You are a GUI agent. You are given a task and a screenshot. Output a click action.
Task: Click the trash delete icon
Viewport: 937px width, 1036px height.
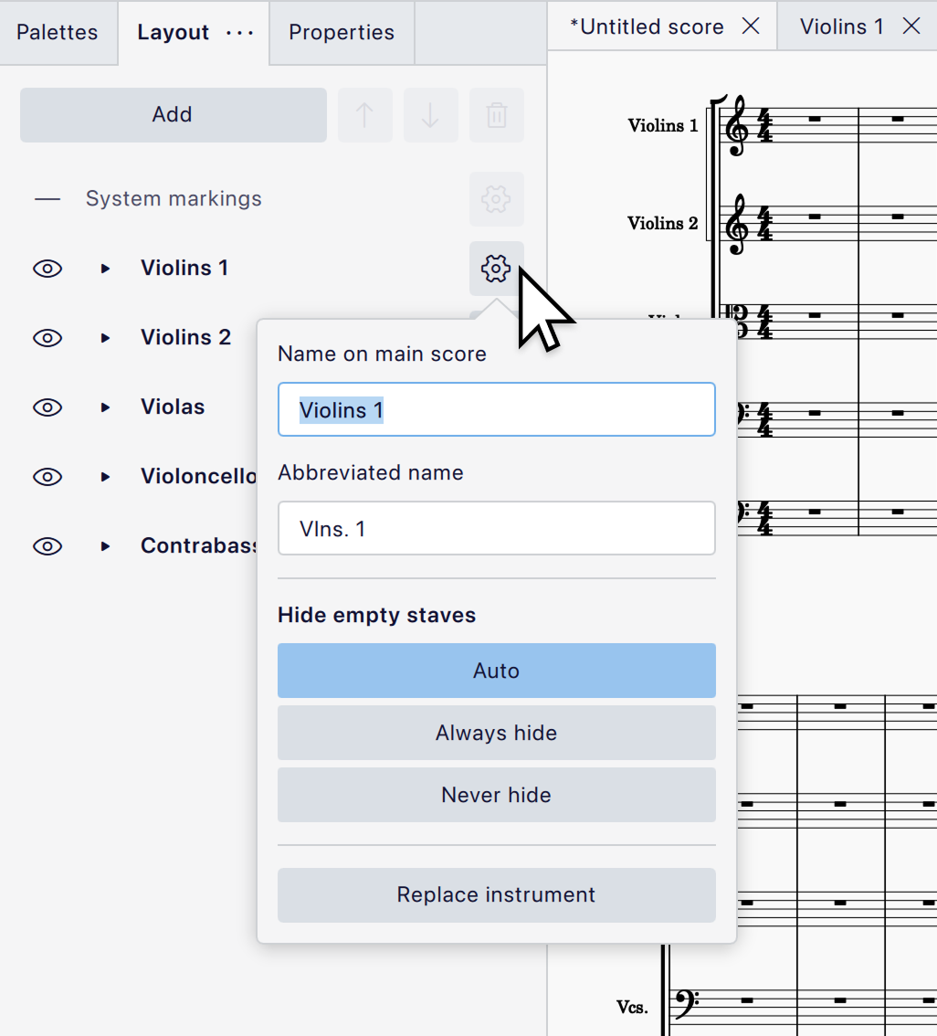point(496,114)
